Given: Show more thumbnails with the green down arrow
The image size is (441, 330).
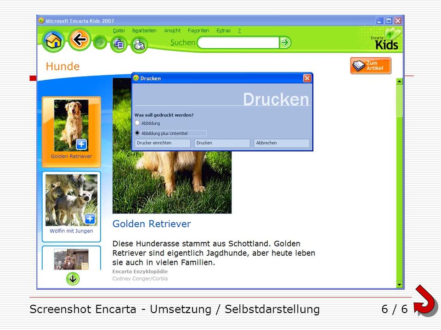Looking at the screenshot, I should click(73, 279).
